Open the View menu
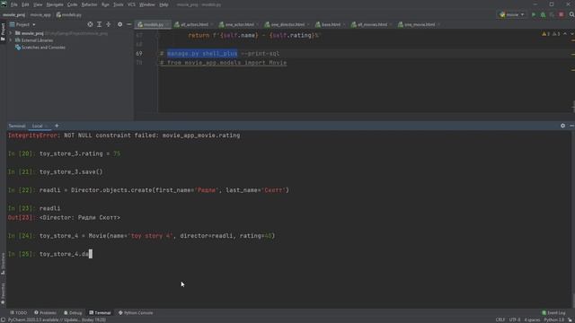This screenshot has width=575, height=323. pos(38,4)
